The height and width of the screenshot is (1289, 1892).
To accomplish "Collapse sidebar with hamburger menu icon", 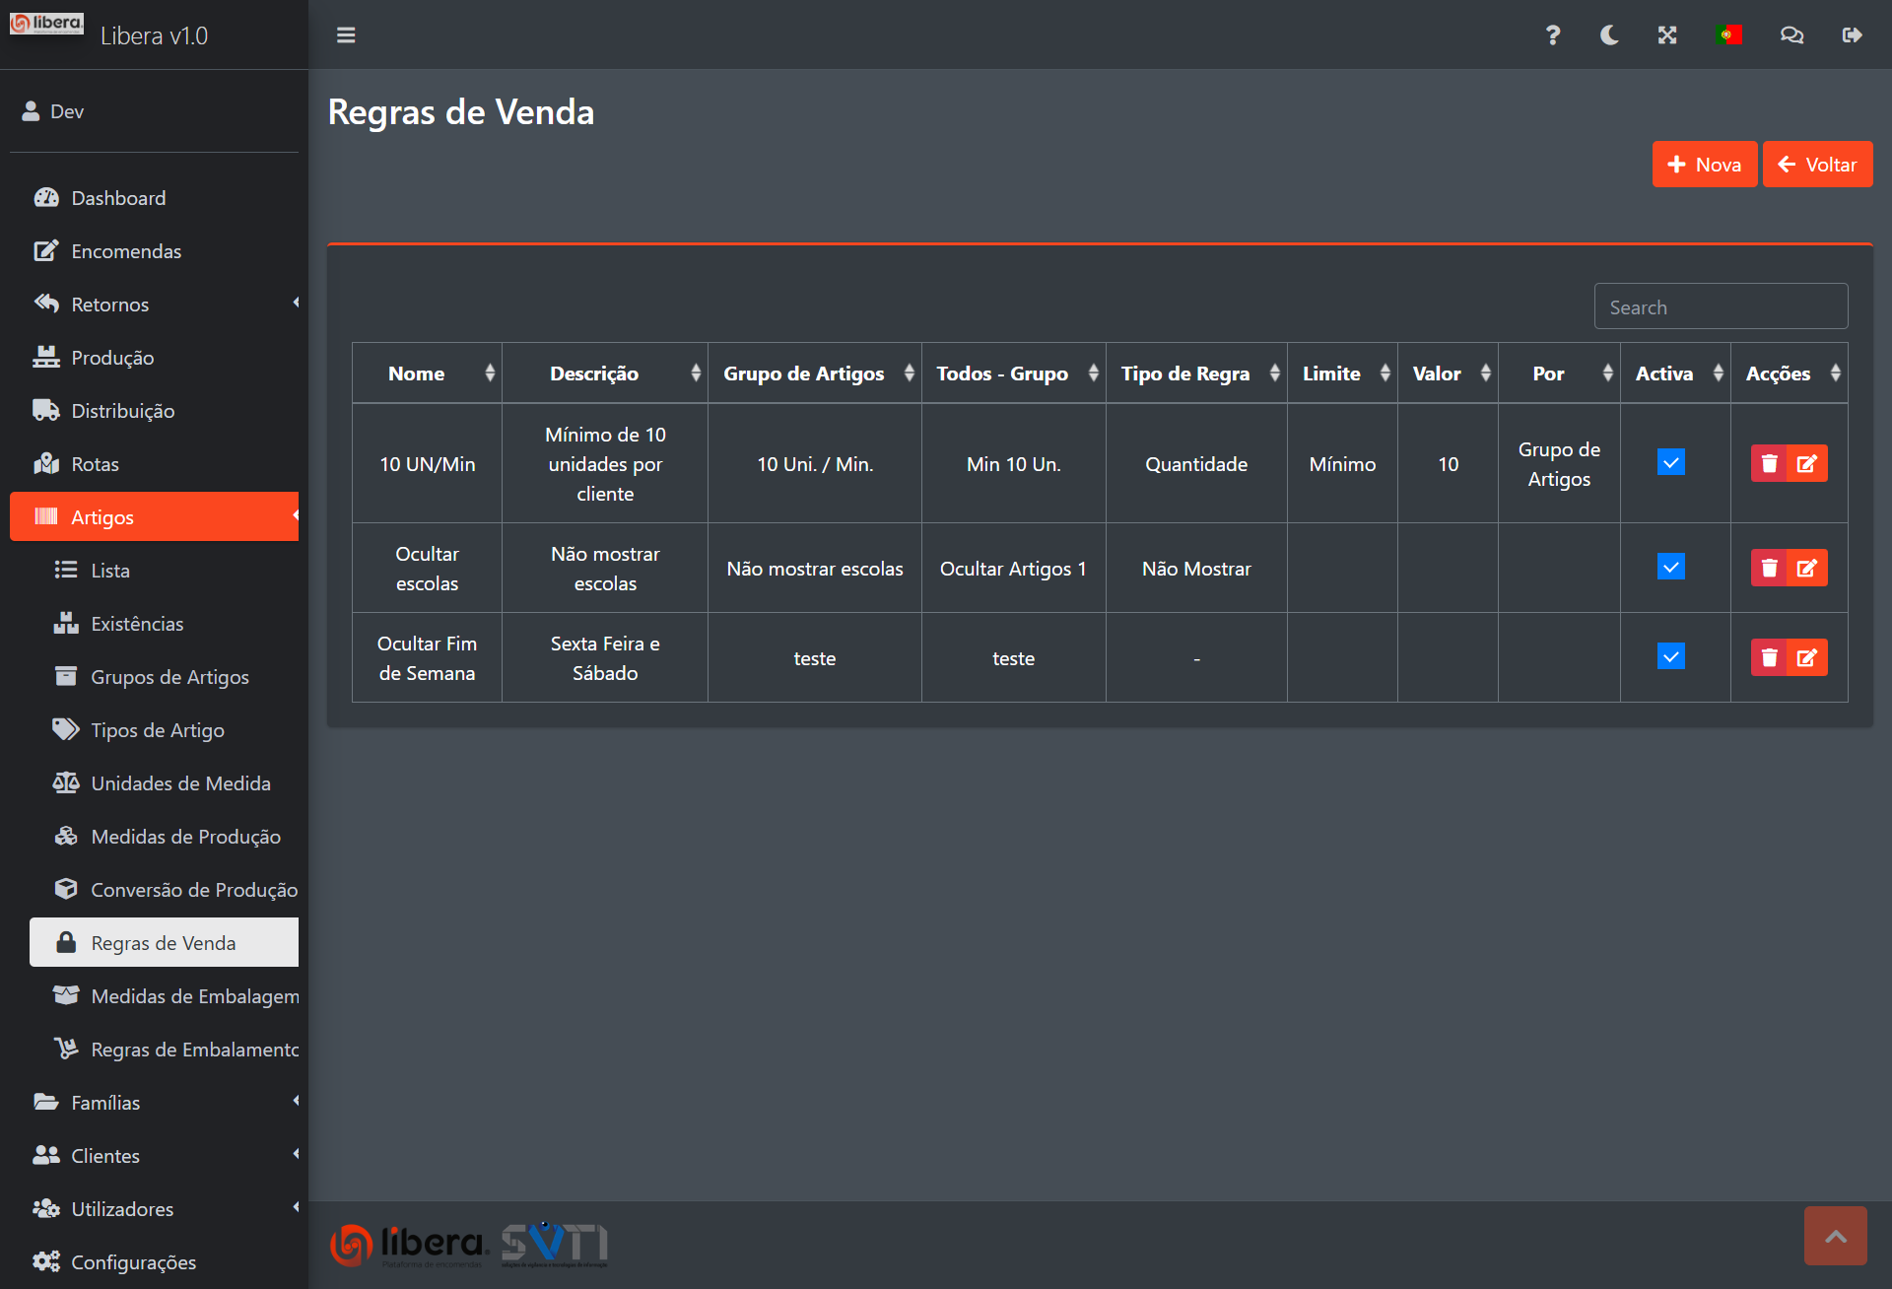I will click(346, 35).
